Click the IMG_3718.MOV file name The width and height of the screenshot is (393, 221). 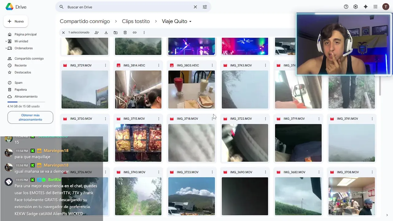pos(187,119)
